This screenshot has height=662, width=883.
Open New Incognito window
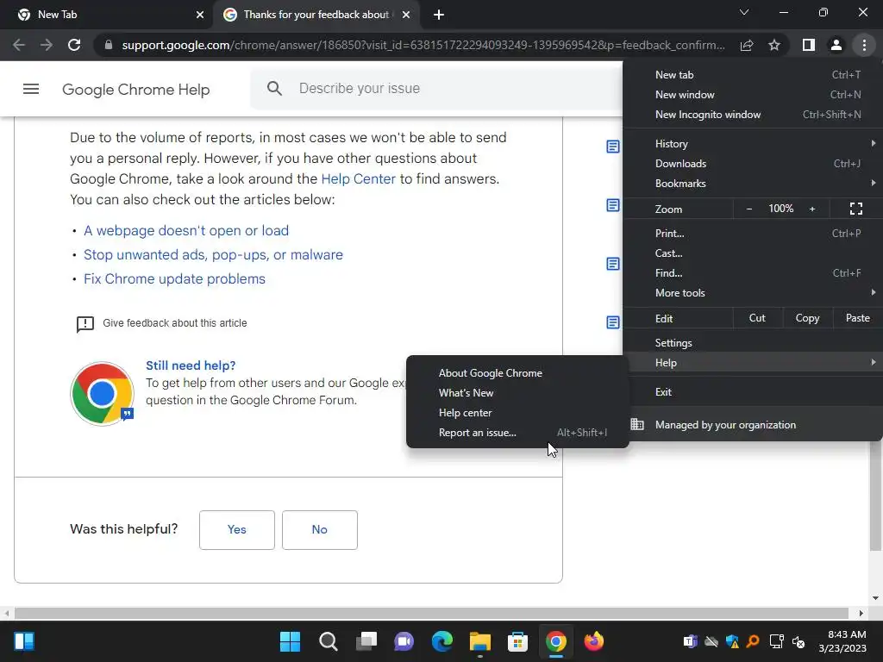point(752,115)
